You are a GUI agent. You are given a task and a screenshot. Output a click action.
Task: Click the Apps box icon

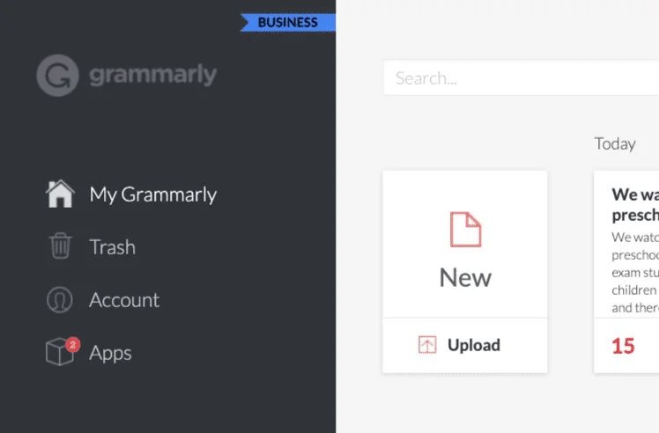[59, 352]
